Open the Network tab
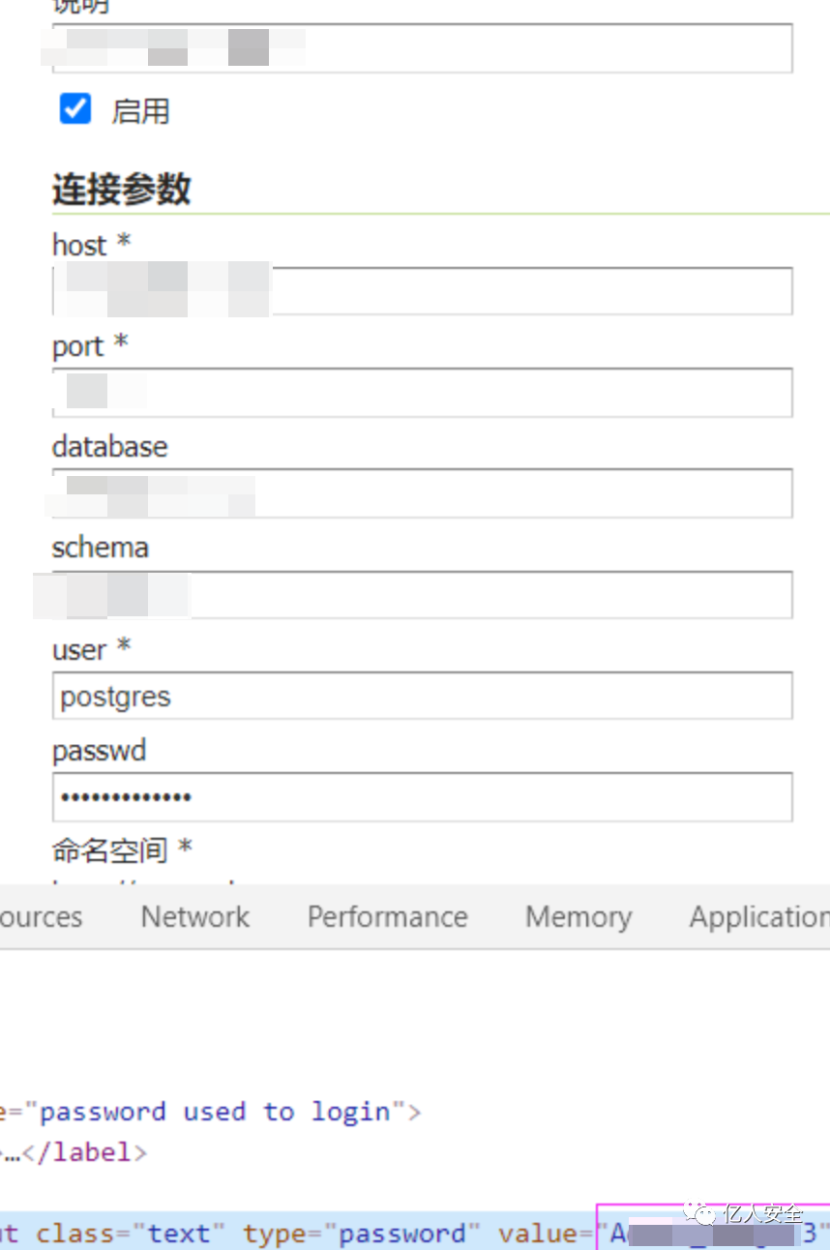Viewport: 830px width, 1250px height. tap(195, 916)
